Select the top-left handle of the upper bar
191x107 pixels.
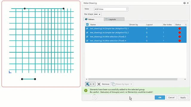tap(25, 9)
